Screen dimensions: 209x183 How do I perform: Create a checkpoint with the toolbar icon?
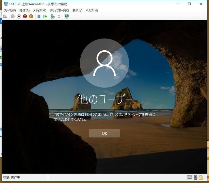(52, 16)
